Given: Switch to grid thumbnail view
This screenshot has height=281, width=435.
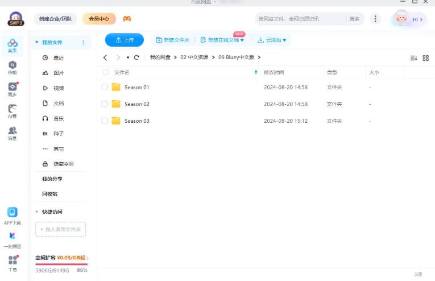Looking at the screenshot, I should tap(425, 57).
